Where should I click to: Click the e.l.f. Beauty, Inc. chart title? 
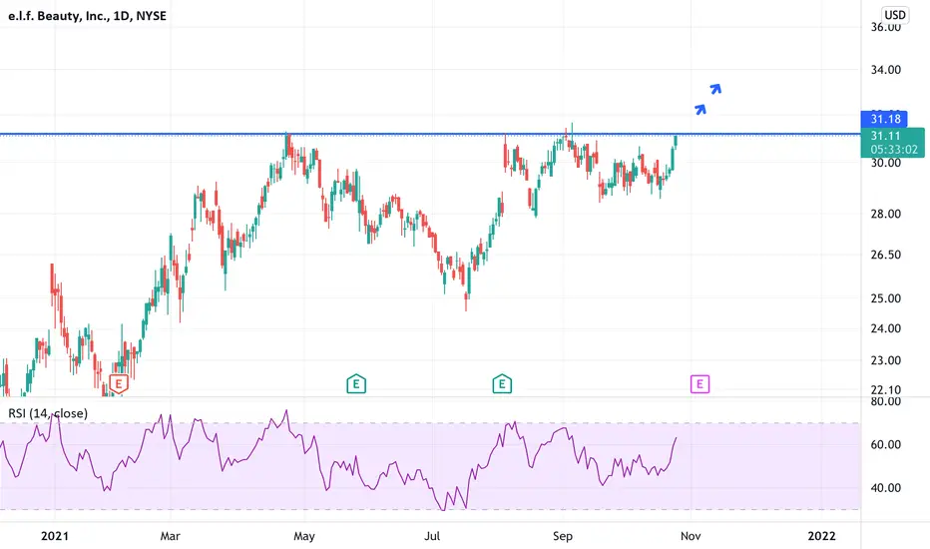tap(87, 16)
